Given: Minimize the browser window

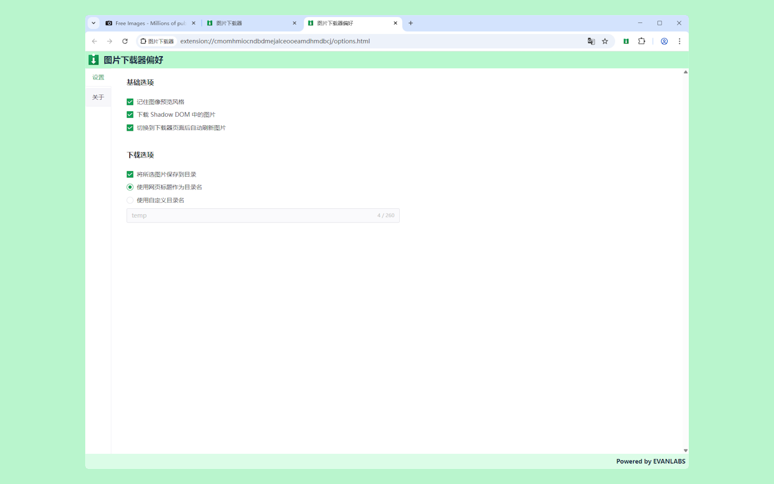Looking at the screenshot, I should coord(640,23).
